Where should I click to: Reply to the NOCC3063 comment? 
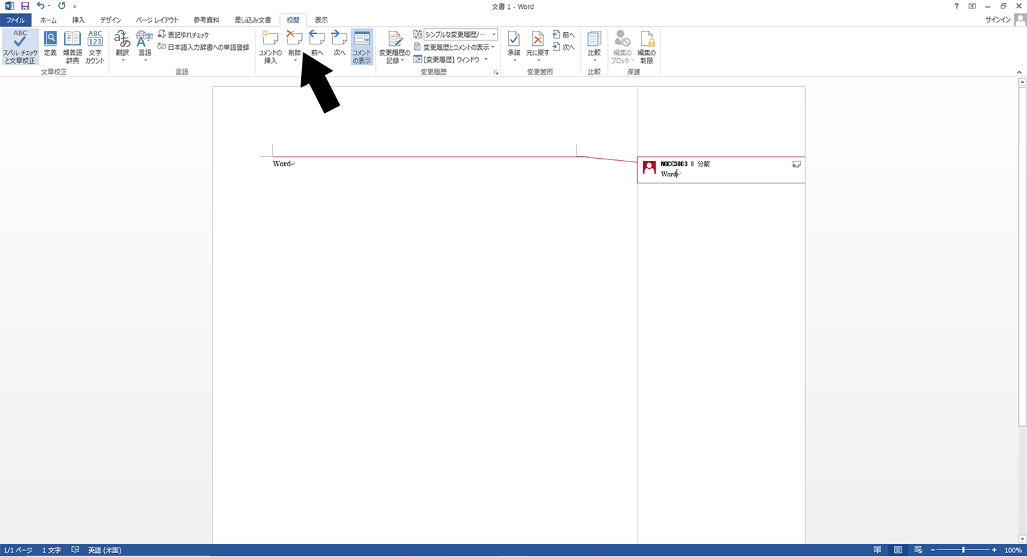click(x=796, y=164)
